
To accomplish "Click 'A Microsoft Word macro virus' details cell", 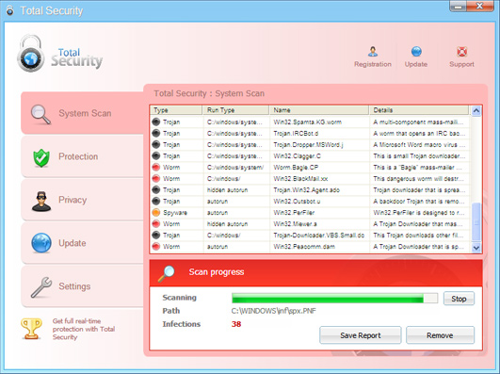I will point(419,144).
